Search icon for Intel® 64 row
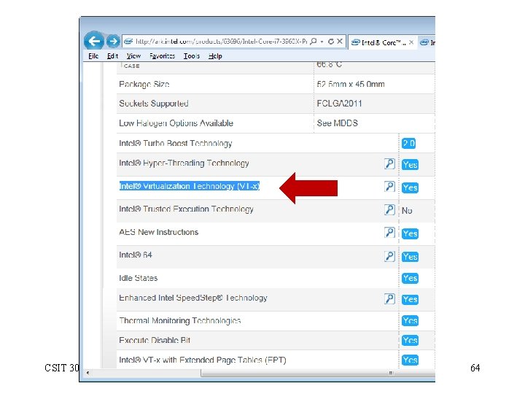Viewport: 525px width, 394px height. click(389, 256)
